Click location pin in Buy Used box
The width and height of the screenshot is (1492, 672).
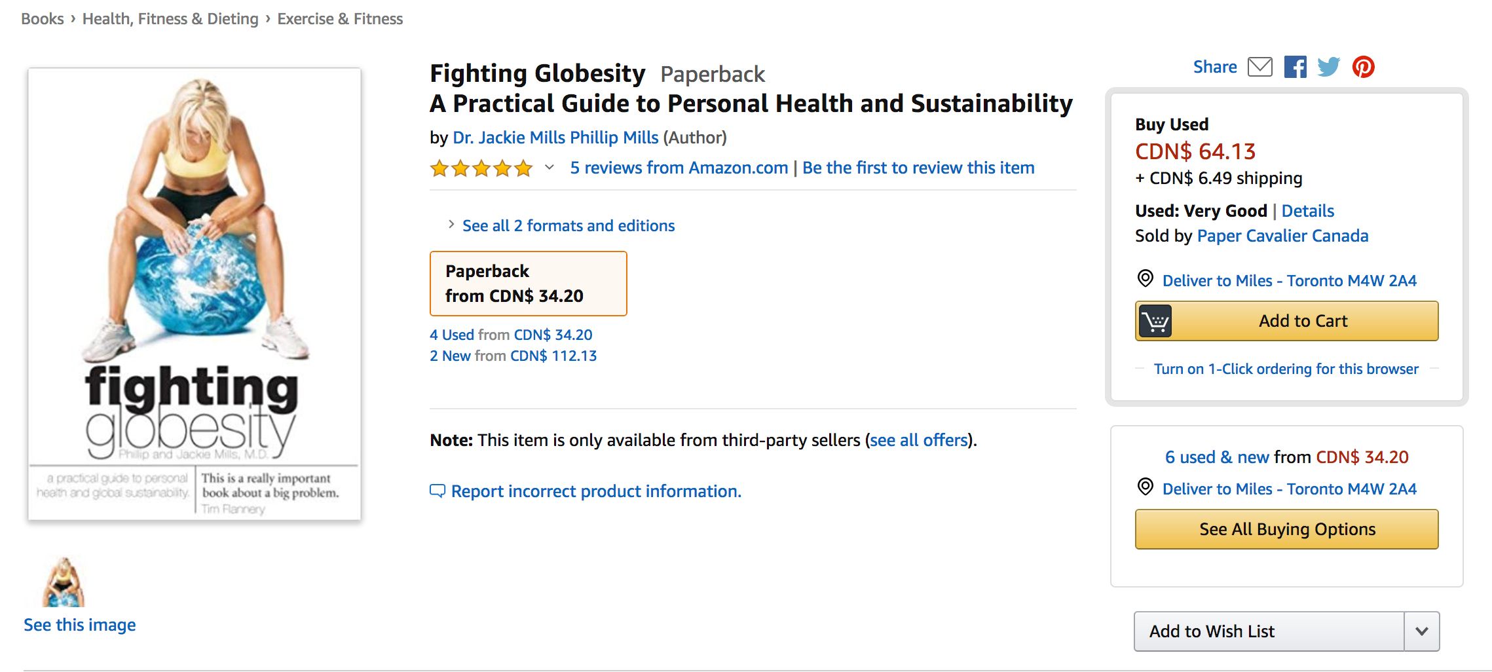pyautogui.click(x=1145, y=278)
